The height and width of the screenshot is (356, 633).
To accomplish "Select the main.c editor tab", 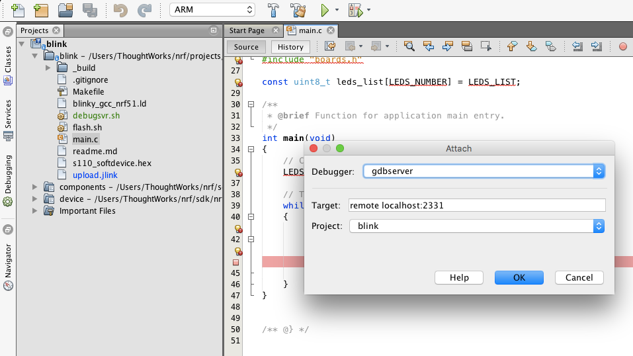I will click(x=310, y=30).
